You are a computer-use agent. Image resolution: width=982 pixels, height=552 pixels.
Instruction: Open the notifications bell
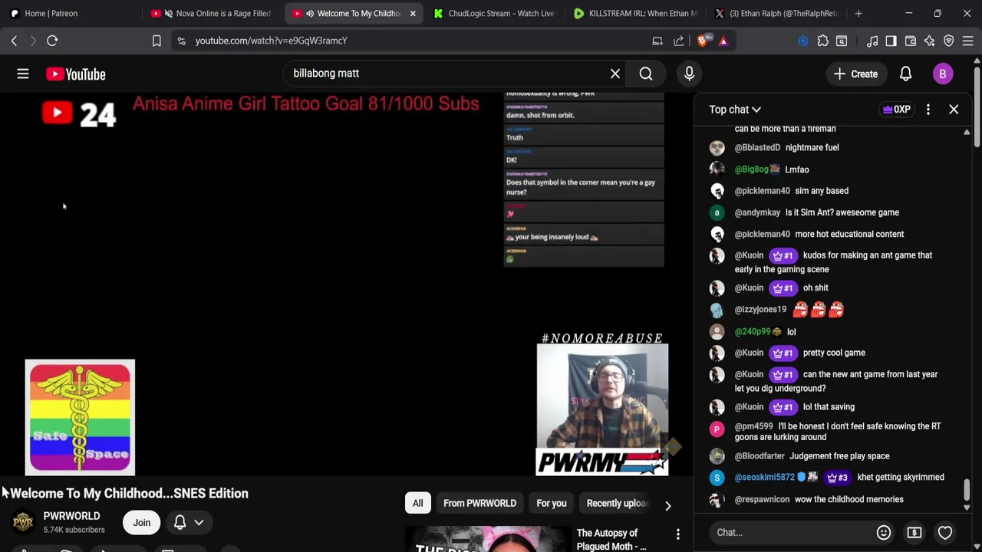click(905, 74)
